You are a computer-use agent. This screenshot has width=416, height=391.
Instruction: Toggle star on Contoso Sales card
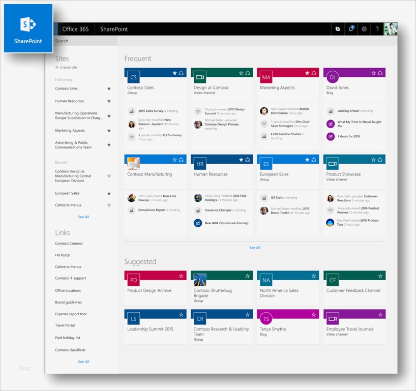point(174,73)
